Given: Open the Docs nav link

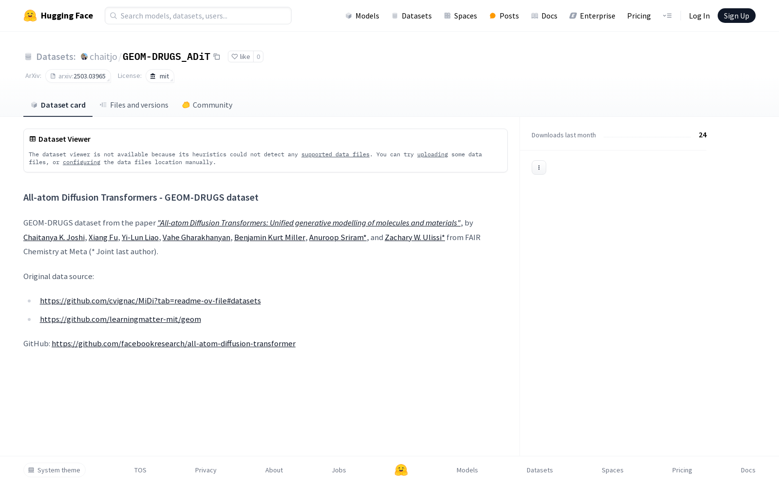Looking at the screenshot, I should 544,16.
